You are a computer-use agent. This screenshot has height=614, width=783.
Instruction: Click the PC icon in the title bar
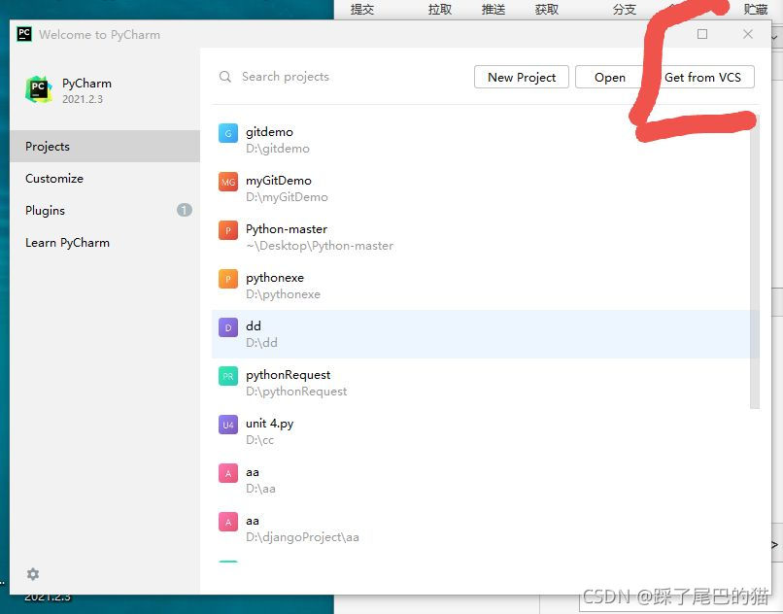[24, 34]
